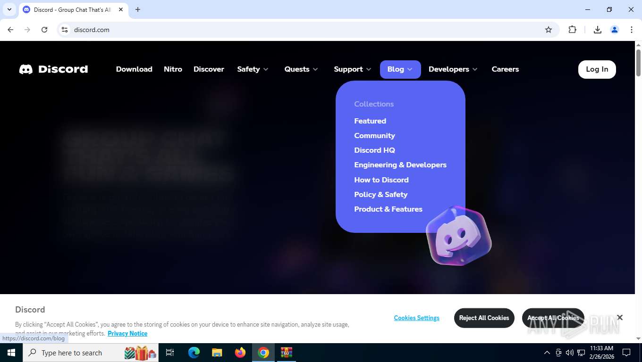The width and height of the screenshot is (642, 362).
Task: Open WinRAR from the taskbar
Action: (x=287, y=353)
